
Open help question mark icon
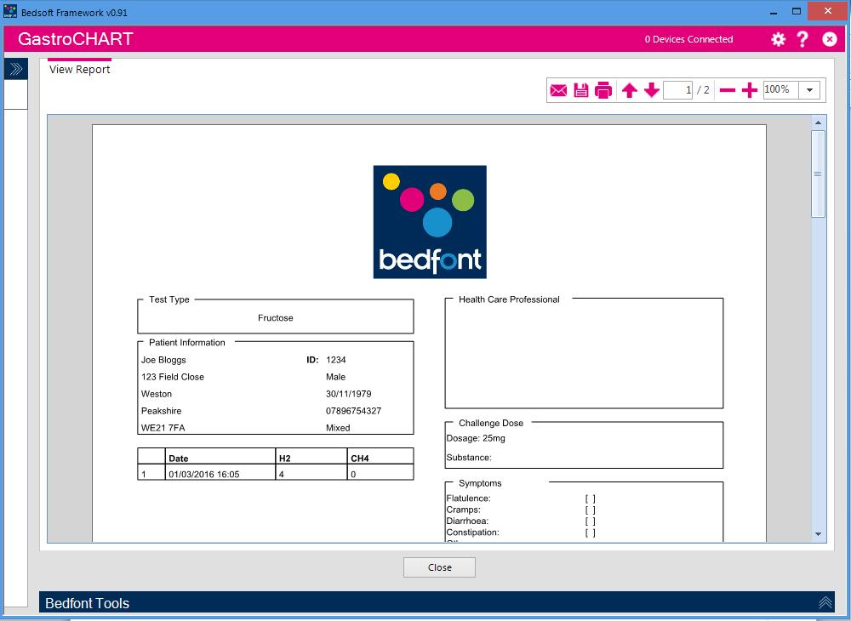click(x=802, y=39)
